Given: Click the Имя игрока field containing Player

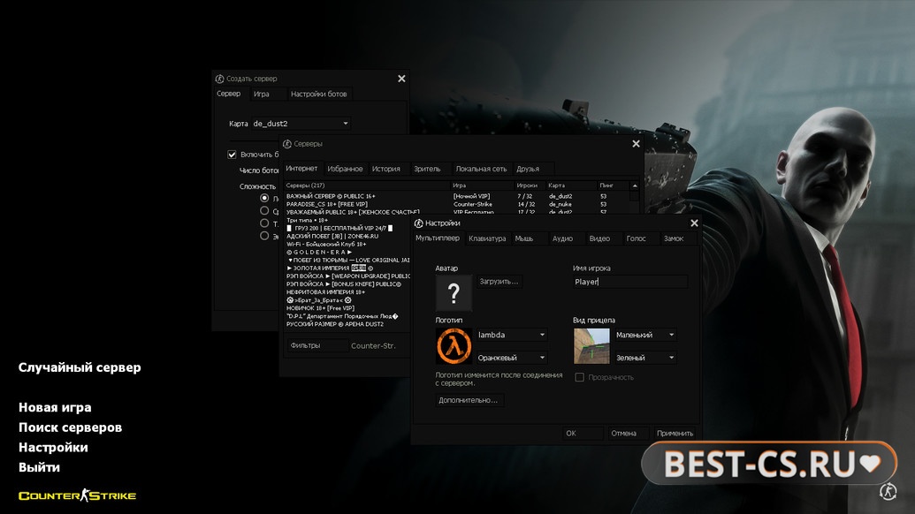Looking at the screenshot, I should click(x=630, y=282).
